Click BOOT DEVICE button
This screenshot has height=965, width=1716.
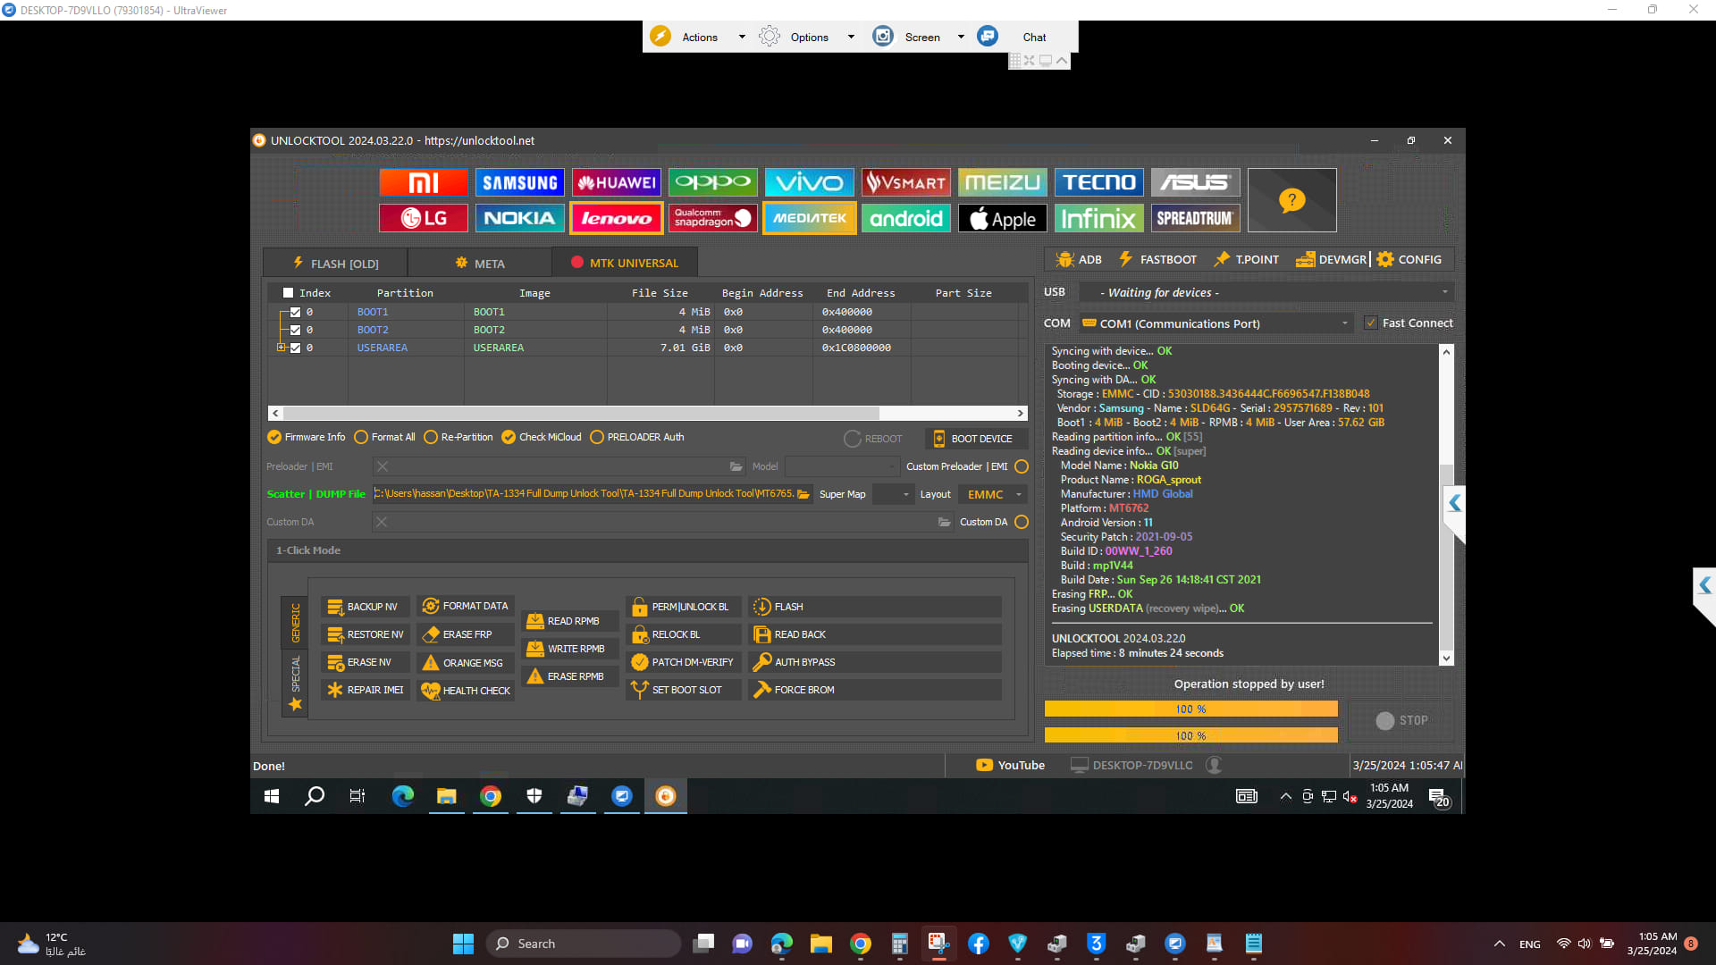tap(975, 439)
